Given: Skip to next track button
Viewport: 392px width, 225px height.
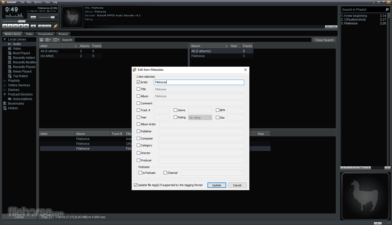Looking at the screenshot, I should pos(26,26).
